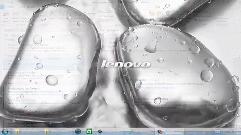Image resolution: width=241 pixels, height=135 pixels.
Task: Click the touch keyboard icon in system tray
Action: 217,132
